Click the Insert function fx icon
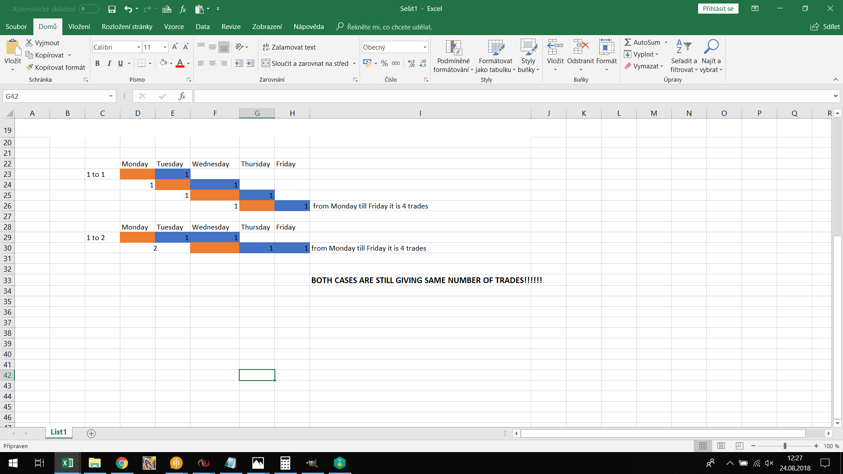The height and width of the screenshot is (474, 843). [182, 96]
